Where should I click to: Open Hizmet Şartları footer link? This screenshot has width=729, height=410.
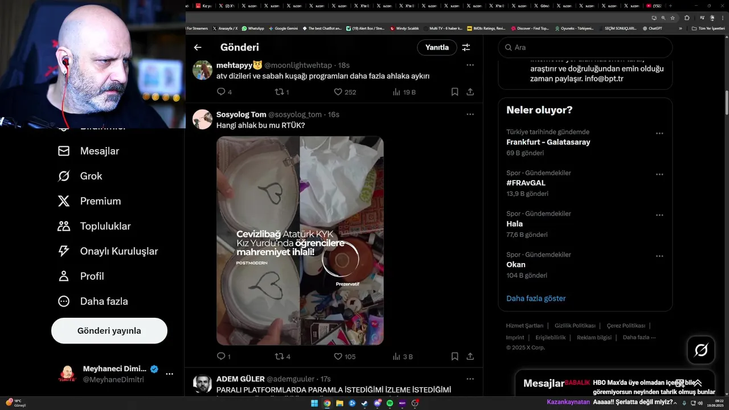525,326
